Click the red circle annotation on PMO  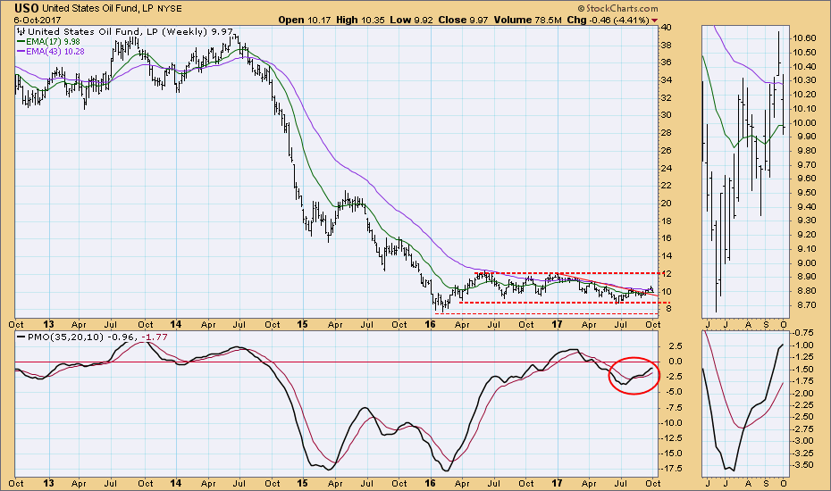634,376
